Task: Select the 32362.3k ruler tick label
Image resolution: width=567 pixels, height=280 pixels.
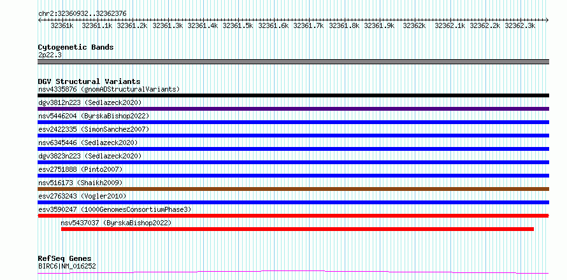Action: tap(520, 26)
